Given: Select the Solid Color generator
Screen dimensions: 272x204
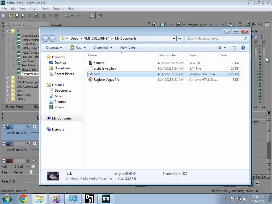Looking at the screenshot, I should point(28,61).
